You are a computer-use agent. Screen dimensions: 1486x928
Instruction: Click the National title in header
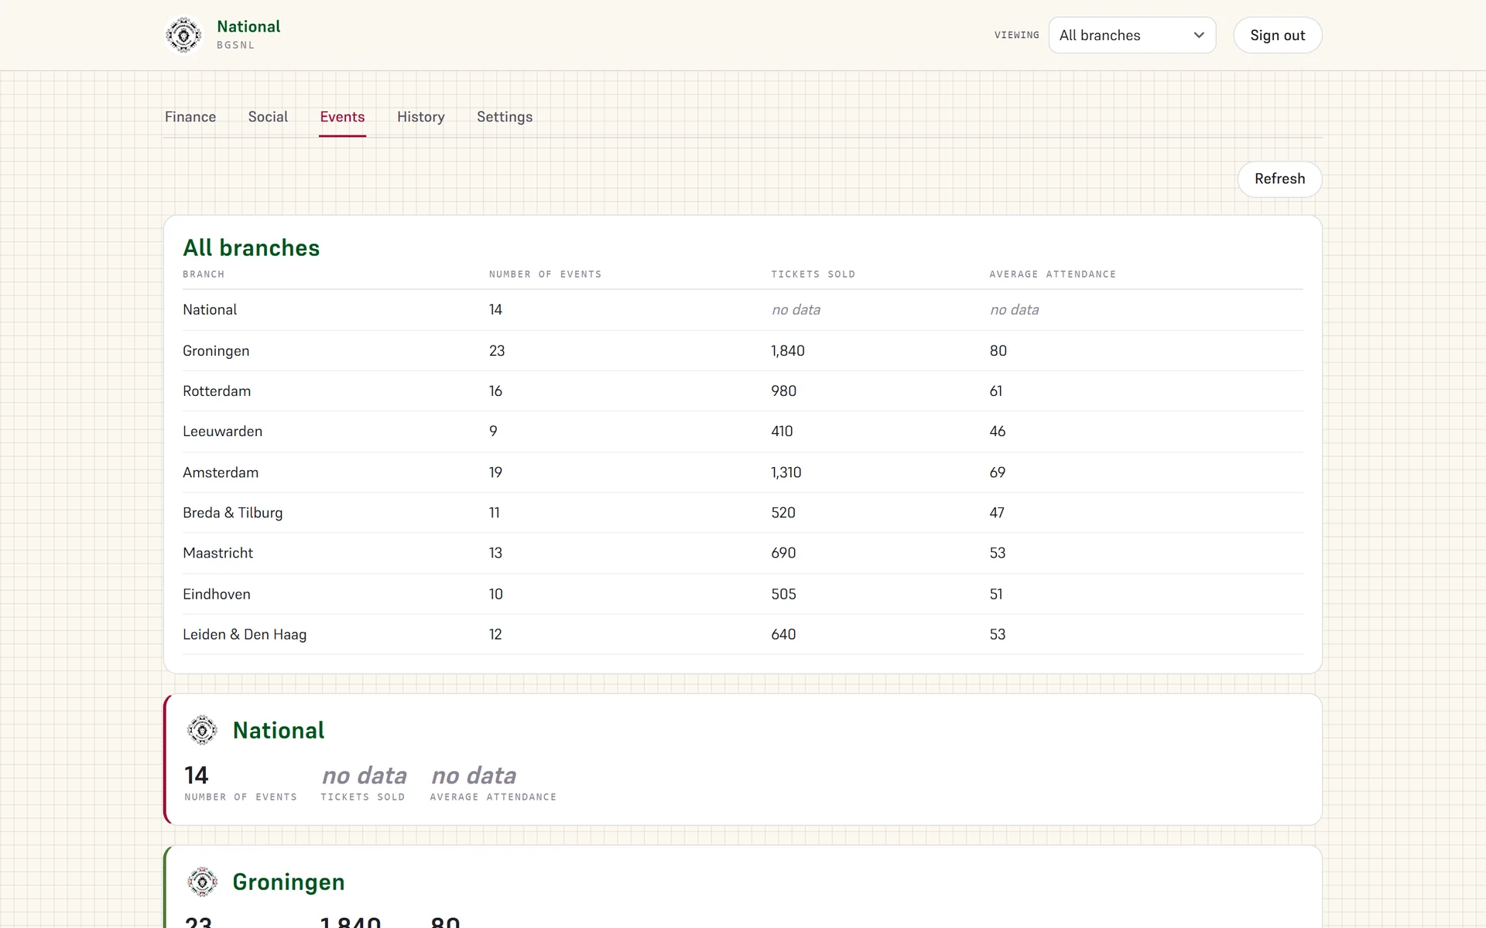click(x=248, y=26)
